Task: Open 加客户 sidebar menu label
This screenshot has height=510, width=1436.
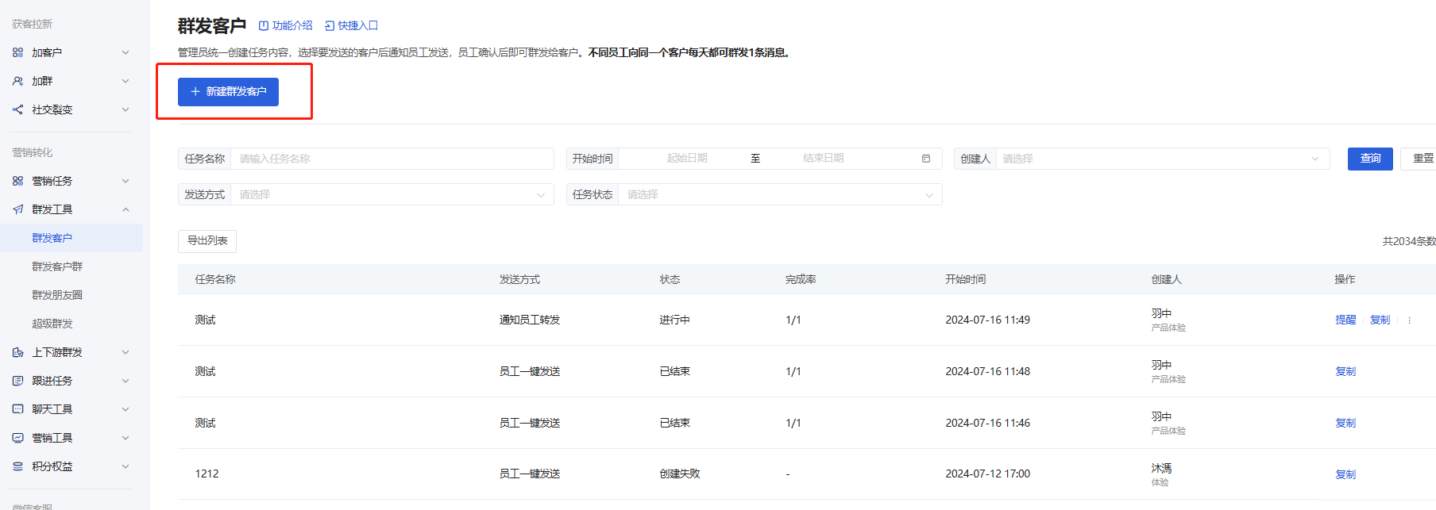Action: [47, 52]
